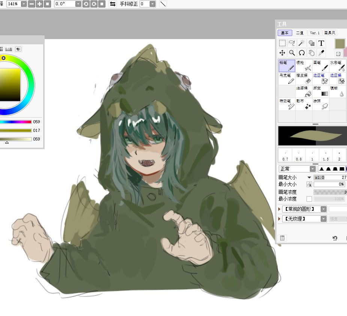The height and width of the screenshot is (316, 347).
Task: Select the hand pan tool
Action: (x=312, y=53)
